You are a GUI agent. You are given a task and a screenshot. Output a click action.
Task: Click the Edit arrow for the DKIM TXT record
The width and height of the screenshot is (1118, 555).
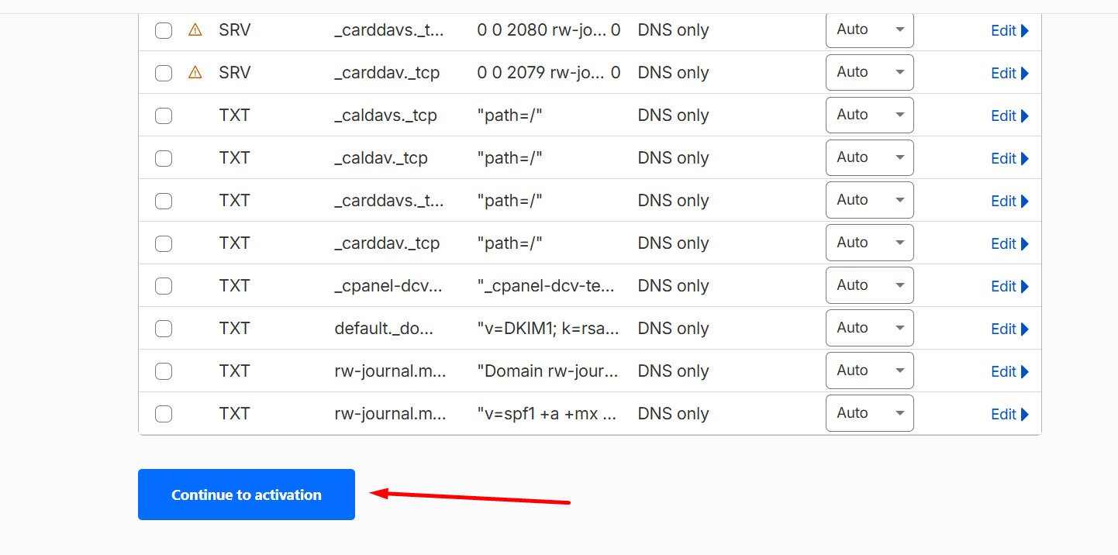click(x=1010, y=329)
